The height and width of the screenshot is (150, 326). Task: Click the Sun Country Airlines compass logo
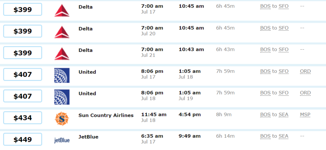[62, 119]
